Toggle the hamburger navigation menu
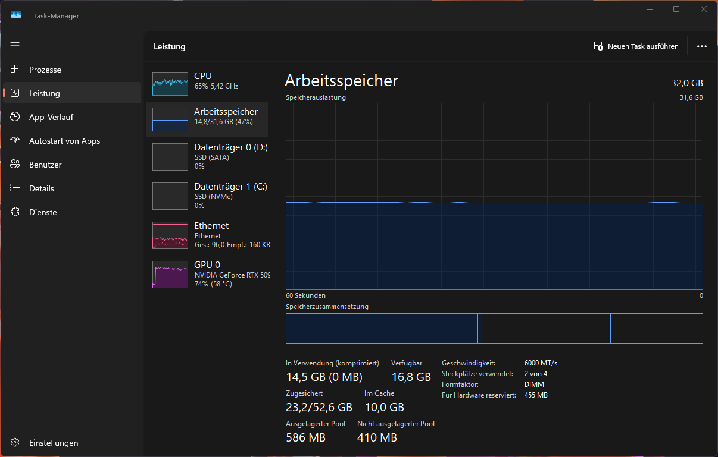The image size is (718, 457). pyautogui.click(x=15, y=45)
